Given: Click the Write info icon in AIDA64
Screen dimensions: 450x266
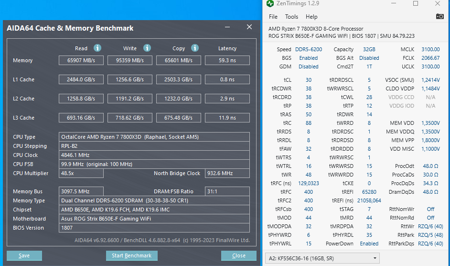Looking at the screenshot, I should point(147,48).
